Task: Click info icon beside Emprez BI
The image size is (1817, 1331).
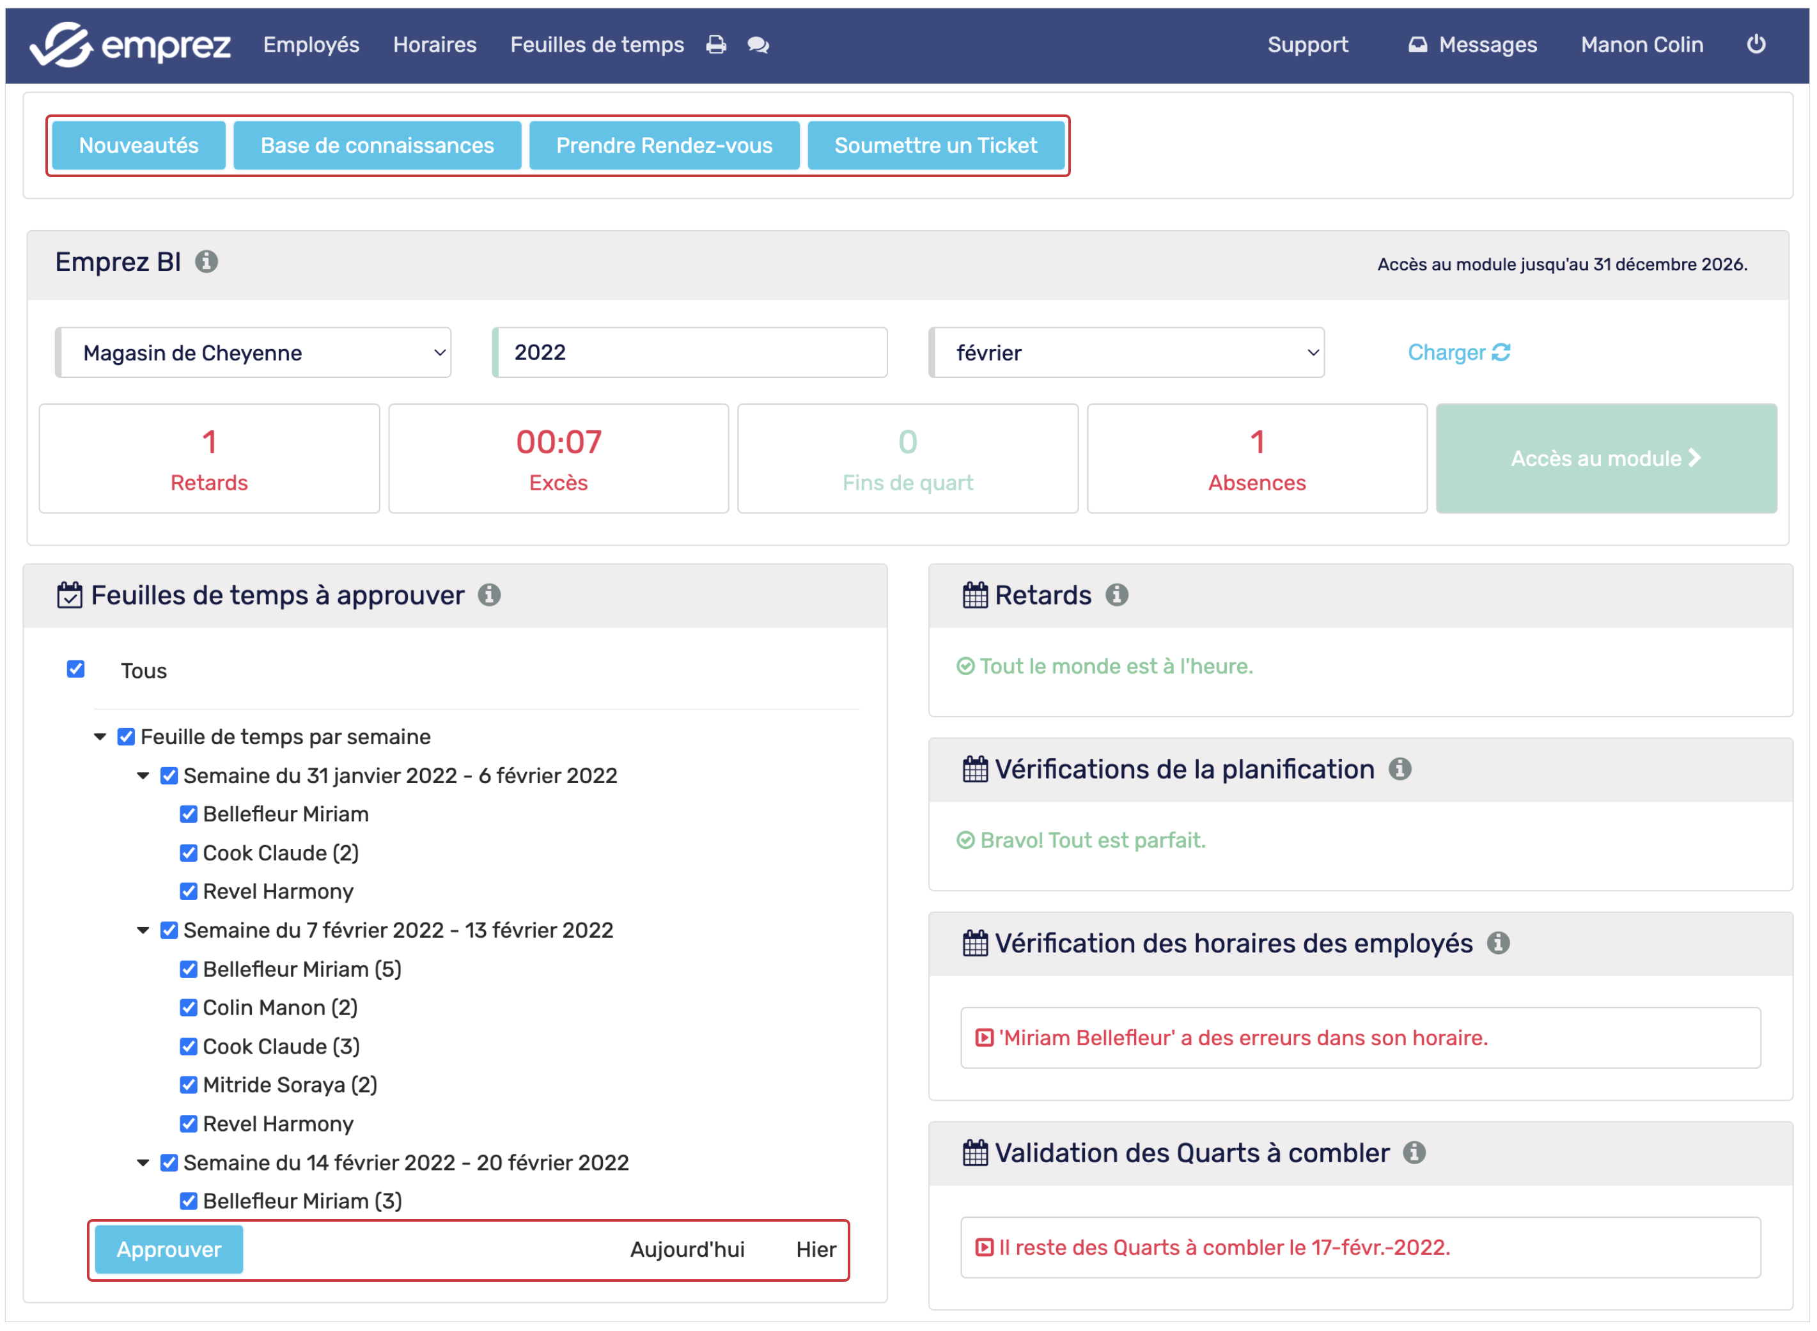Action: [x=207, y=262]
